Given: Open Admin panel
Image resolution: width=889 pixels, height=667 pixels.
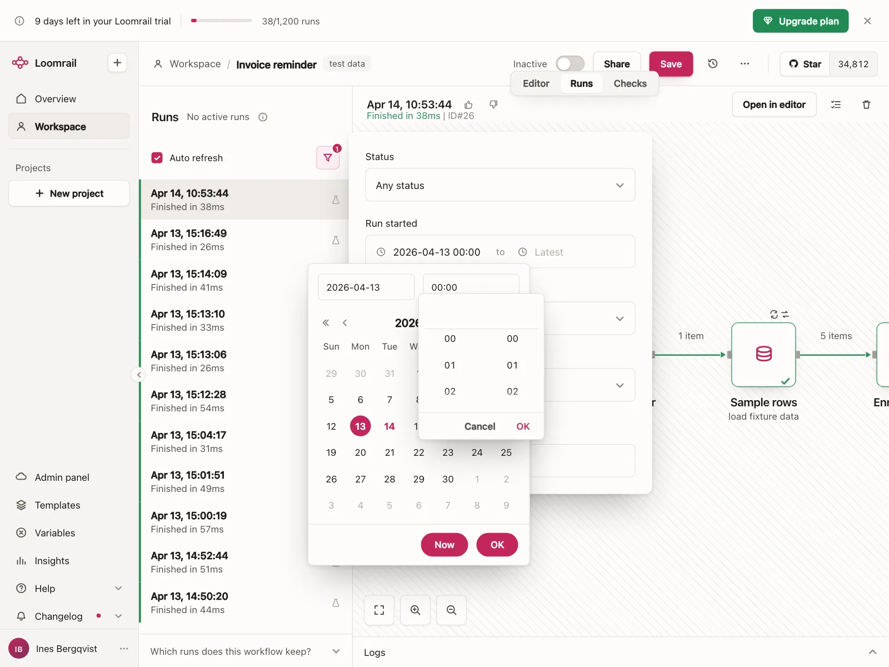Looking at the screenshot, I should pyautogui.click(x=69, y=477).
